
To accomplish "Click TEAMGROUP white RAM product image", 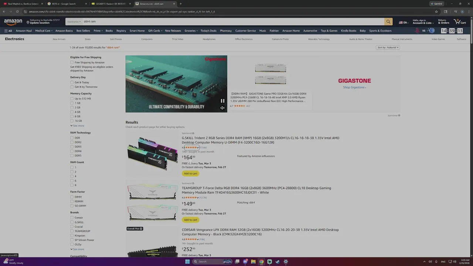I will click(152, 202).
